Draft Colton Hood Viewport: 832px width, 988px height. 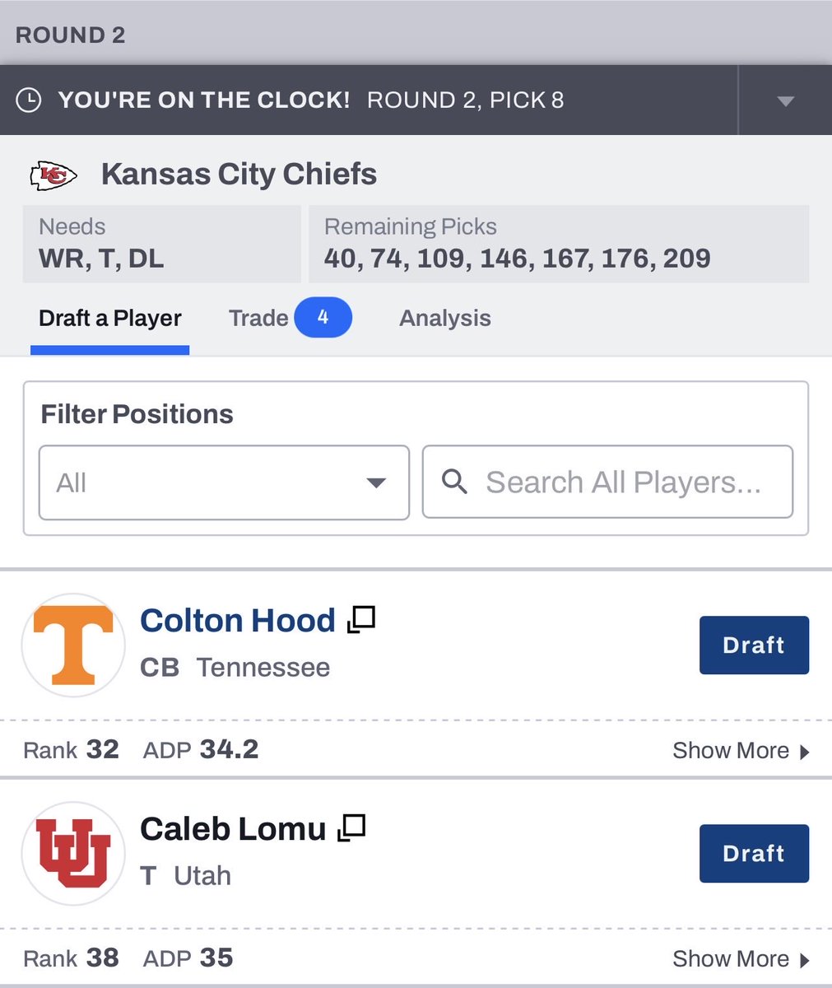pos(754,645)
